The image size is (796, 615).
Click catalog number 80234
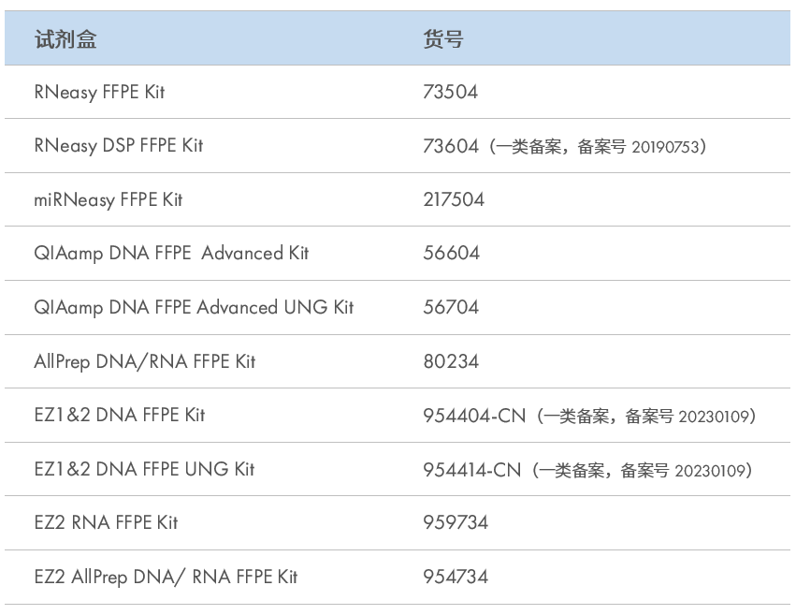451,361
